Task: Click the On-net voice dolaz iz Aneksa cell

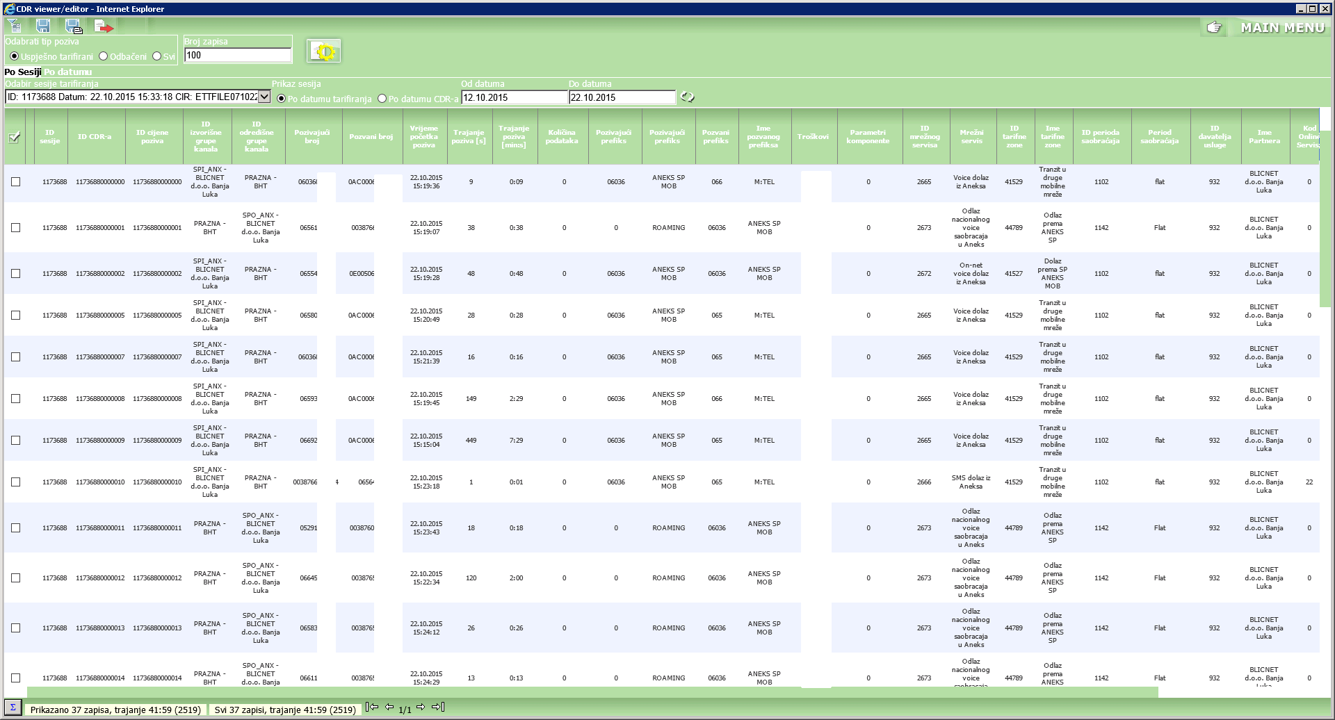Action: [x=971, y=274]
